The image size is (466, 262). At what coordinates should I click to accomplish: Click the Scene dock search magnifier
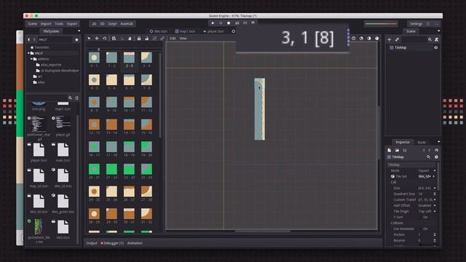coord(430,39)
